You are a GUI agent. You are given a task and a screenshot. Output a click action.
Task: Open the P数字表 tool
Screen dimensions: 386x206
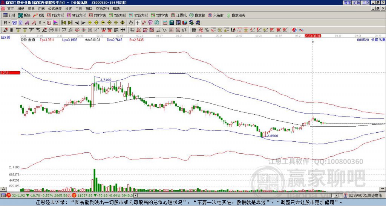click(97, 15)
